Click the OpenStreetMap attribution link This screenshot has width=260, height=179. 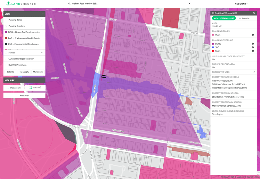click(252, 177)
